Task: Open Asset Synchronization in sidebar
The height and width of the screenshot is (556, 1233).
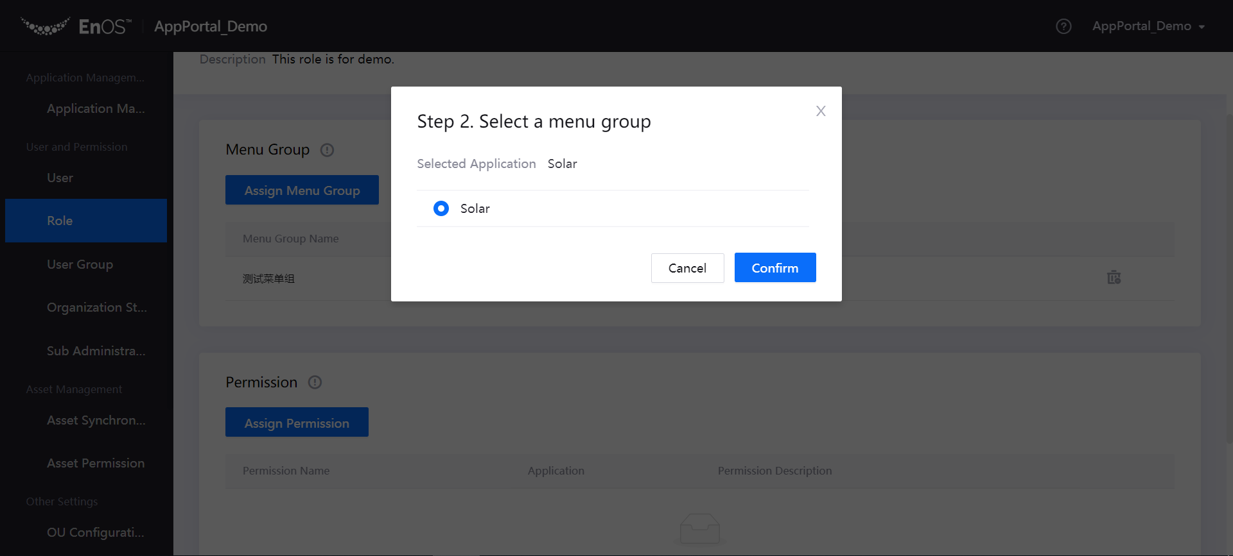Action: pos(96,420)
